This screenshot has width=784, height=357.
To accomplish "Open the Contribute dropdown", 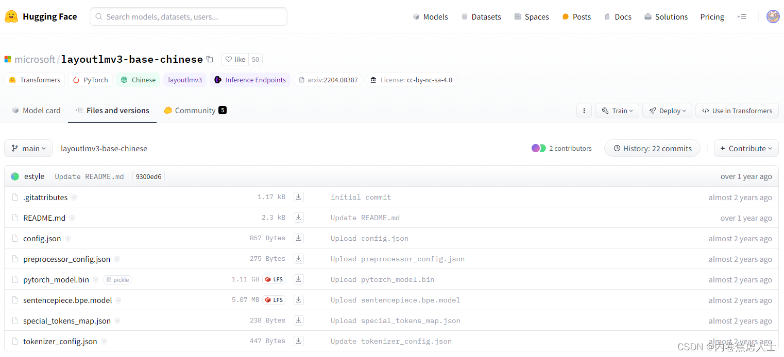I will [x=746, y=148].
